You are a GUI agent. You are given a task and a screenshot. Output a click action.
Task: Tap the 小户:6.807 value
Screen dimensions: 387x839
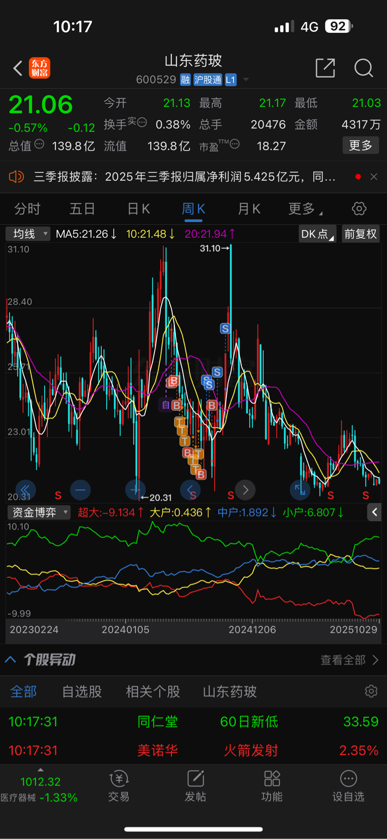coord(313,512)
